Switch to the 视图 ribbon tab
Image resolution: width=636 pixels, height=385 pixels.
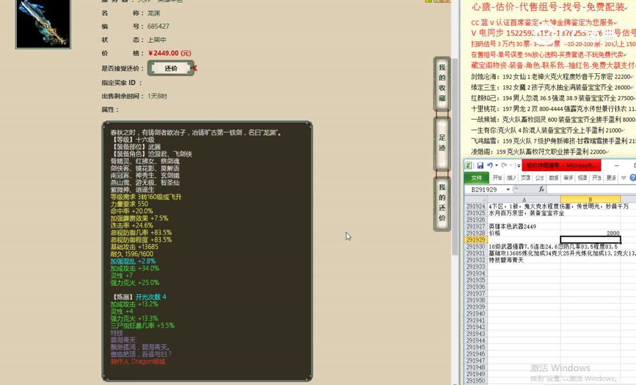tap(582, 177)
